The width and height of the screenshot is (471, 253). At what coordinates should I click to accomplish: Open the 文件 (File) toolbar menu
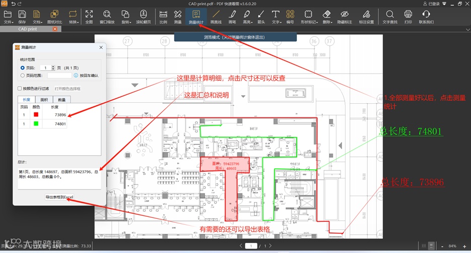8,17
